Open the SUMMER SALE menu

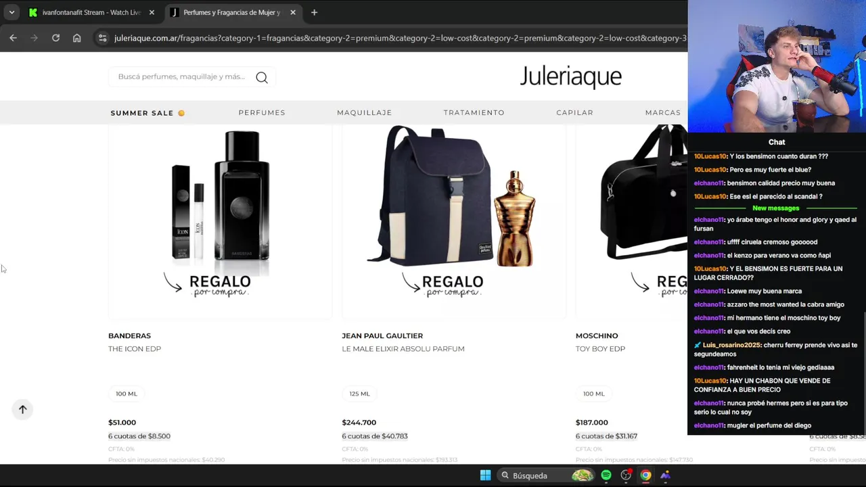click(x=147, y=113)
